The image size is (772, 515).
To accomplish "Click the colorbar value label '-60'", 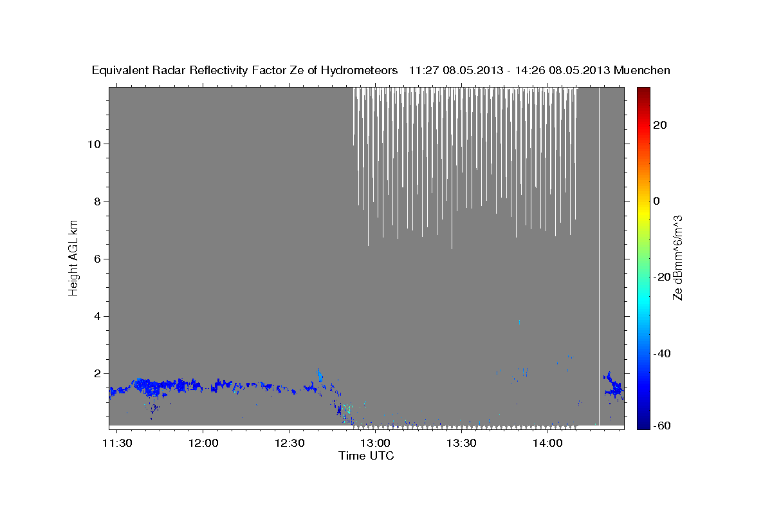I will [662, 426].
